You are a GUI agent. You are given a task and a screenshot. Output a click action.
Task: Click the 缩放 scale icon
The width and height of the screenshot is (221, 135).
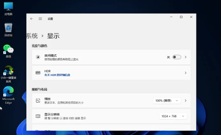(x=38, y=100)
